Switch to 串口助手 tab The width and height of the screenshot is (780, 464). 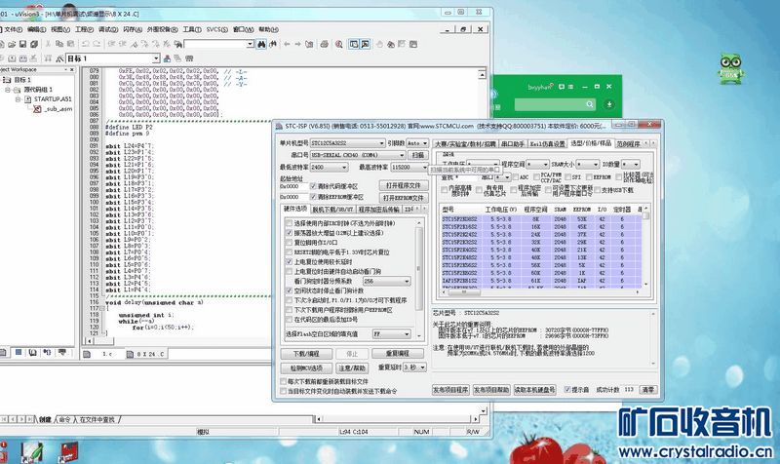[513, 144]
